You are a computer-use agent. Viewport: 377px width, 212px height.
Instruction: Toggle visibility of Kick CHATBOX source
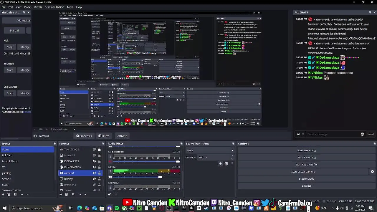(x=94, y=167)
